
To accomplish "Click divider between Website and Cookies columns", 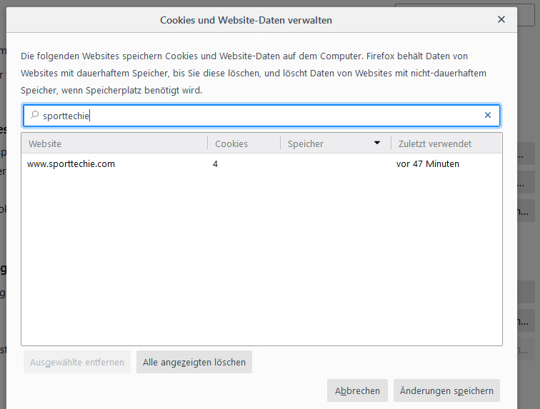I will 208,143.
